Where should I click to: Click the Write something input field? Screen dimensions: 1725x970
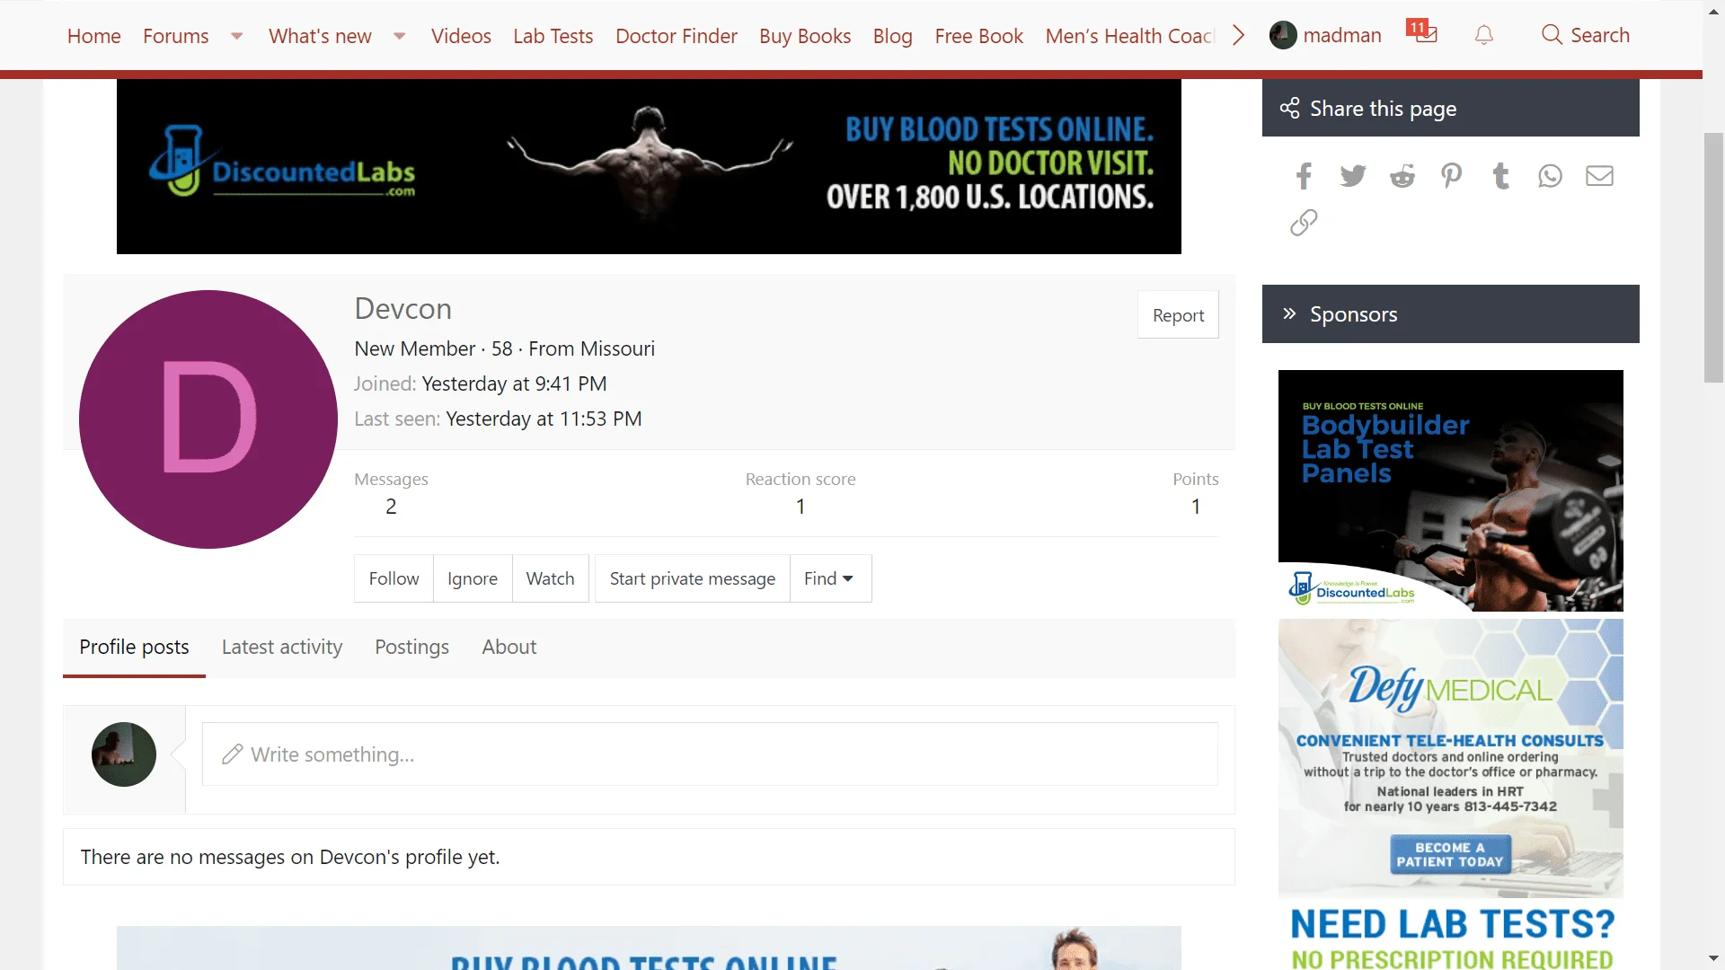tap(710, 754)
